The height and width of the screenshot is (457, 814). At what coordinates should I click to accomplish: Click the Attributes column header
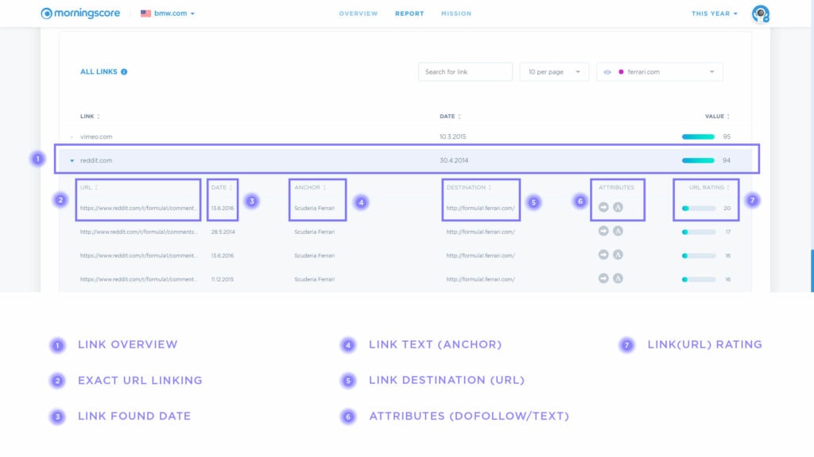[616, 187]
